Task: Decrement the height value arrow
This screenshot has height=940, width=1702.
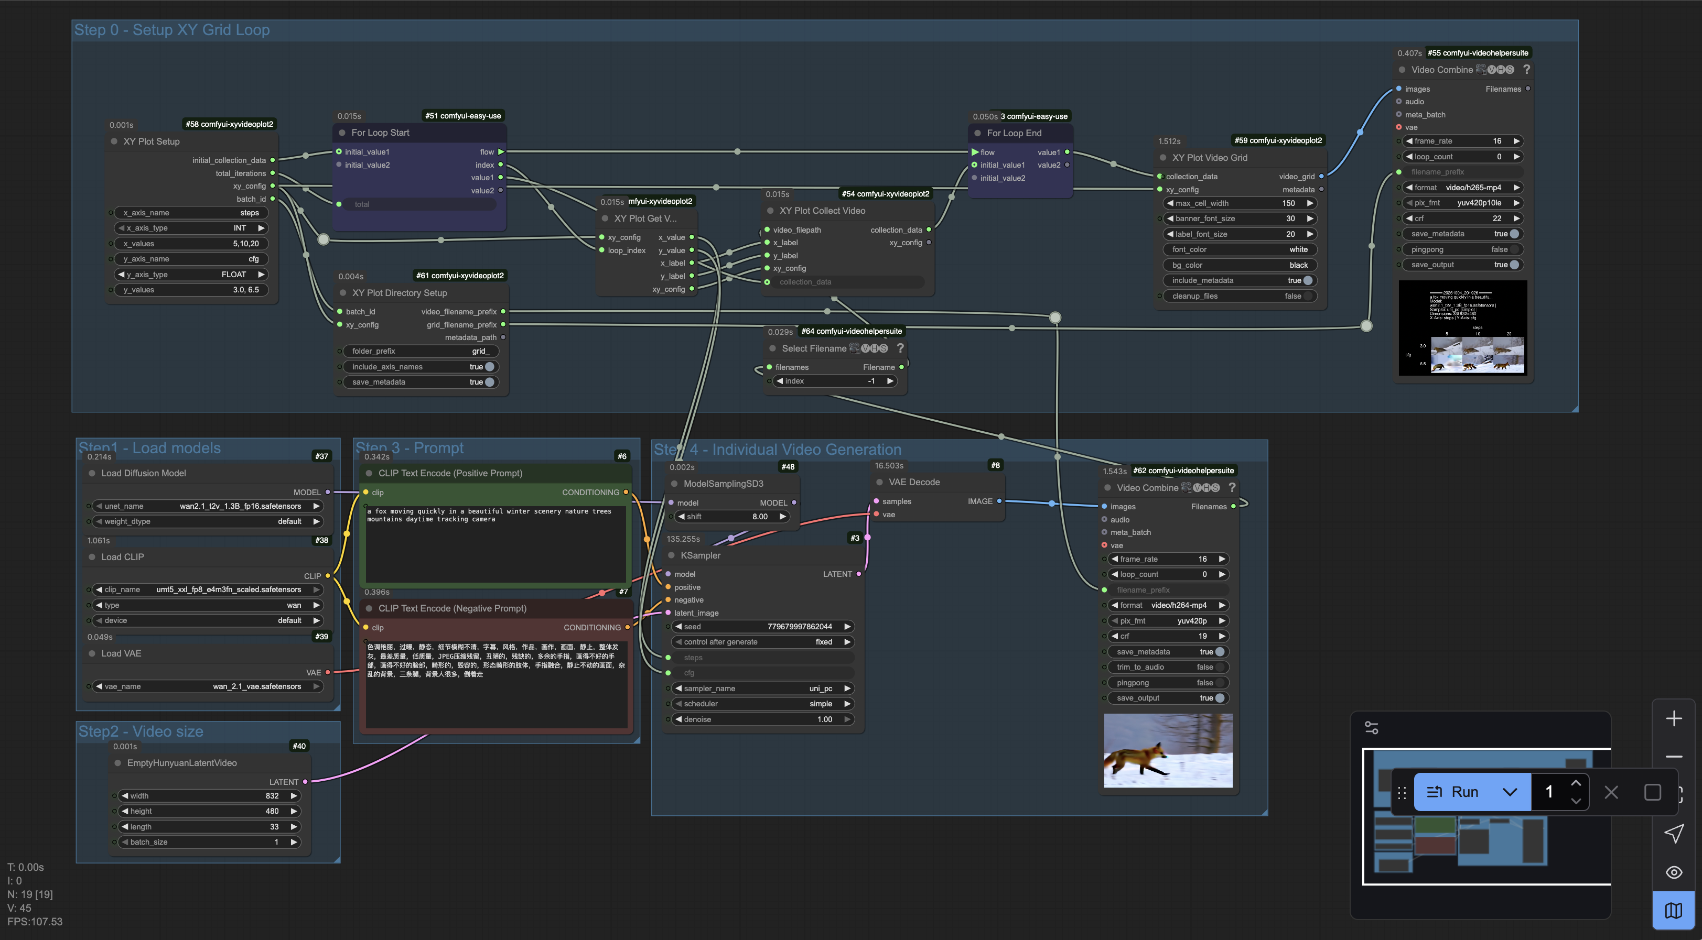Action: coord(124,811)
